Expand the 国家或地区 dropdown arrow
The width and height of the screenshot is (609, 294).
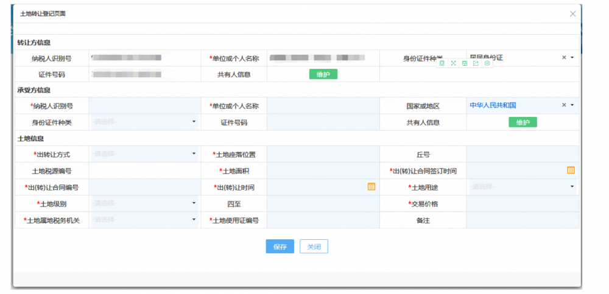pos(572,105)
